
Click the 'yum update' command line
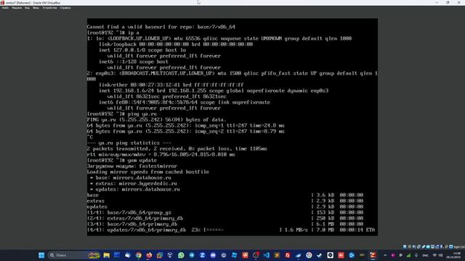pyautogui.click(x=122, y=160)
